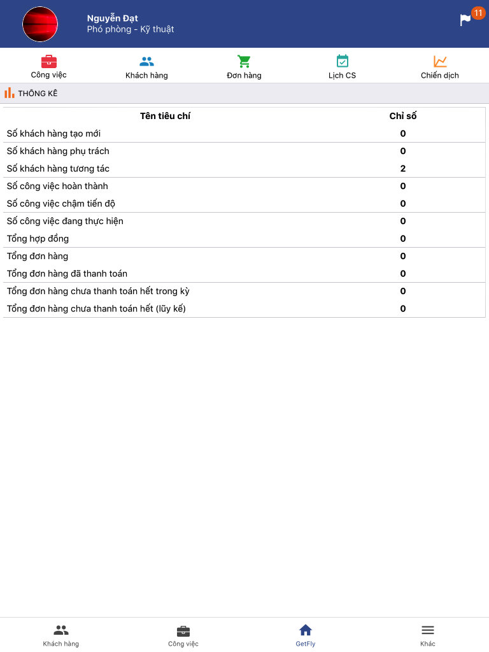This screenshot has height=652, width=489.
Task: Open the green Đơn hàng cart icon
Action: (x=244, y=62)
